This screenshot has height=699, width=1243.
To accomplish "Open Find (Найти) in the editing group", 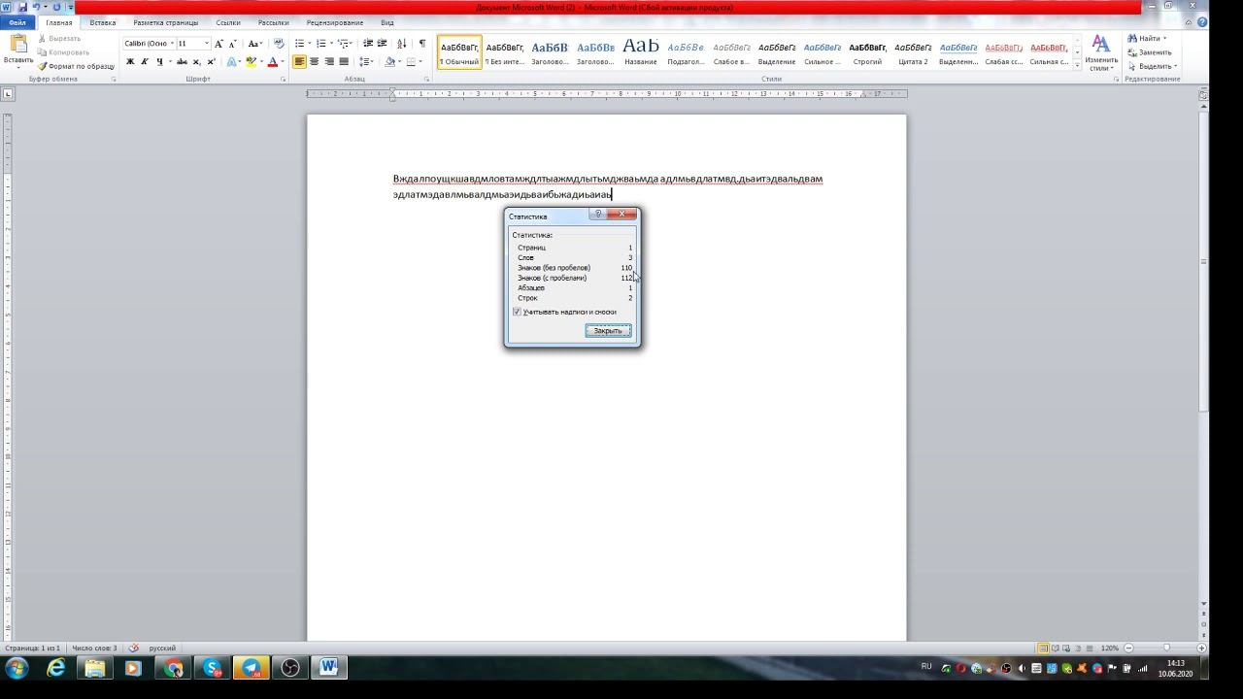I will (x=1146, y=39).
